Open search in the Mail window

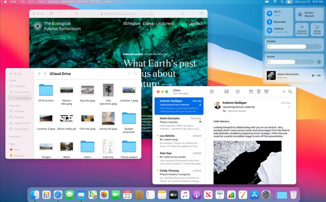coord(290,91)
